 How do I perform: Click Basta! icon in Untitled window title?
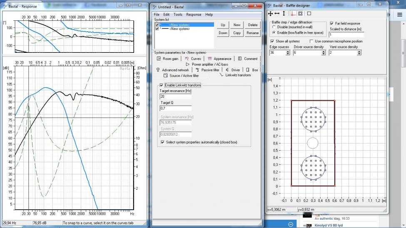154,7
